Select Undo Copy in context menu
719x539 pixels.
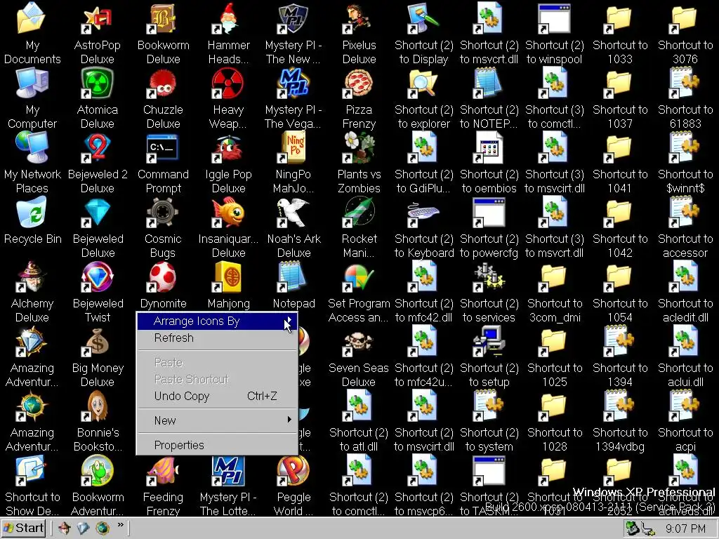[x=217, y=397]
